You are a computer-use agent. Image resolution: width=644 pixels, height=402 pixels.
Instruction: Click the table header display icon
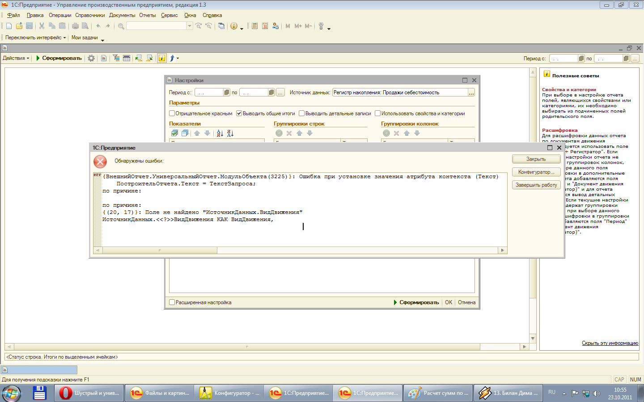[127, 58]
